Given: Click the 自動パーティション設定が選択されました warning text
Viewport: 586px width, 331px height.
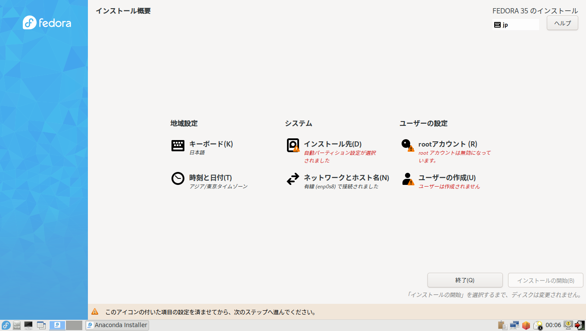Looking at the screenshot, I should click(340, 157).
